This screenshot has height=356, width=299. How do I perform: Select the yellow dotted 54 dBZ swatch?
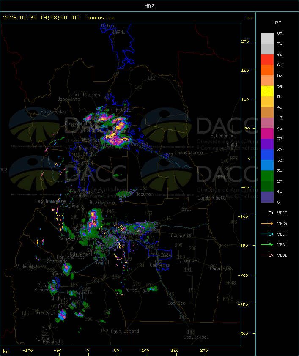point(267,91)
